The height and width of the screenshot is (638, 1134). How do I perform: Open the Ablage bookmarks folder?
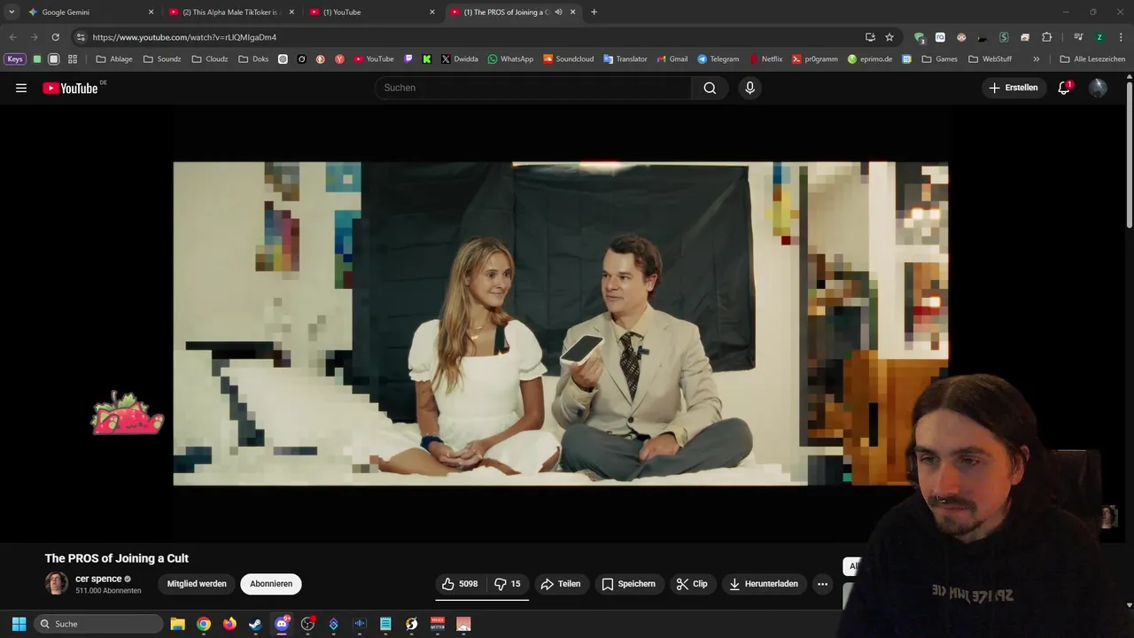[x=114, y=59]
